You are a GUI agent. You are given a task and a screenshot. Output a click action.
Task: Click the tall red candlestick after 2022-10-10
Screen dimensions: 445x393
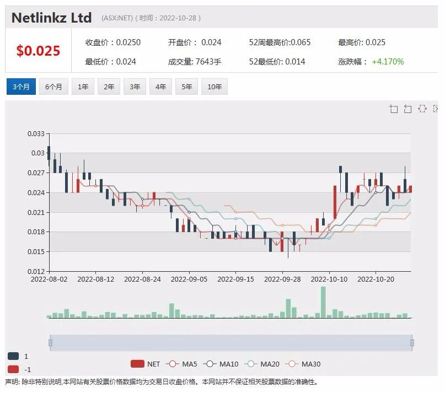point(335,202)
